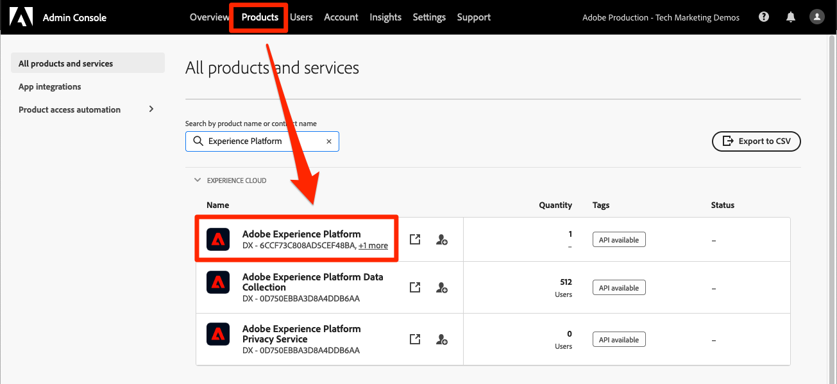Clear the Experience Platform search text
The width and height of the screenshot is (837, 384).
tap(329, 141)
